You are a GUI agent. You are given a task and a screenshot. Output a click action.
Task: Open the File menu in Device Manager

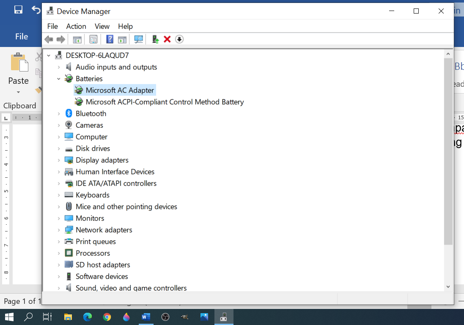pyautogui.click(x=52, y=26)
